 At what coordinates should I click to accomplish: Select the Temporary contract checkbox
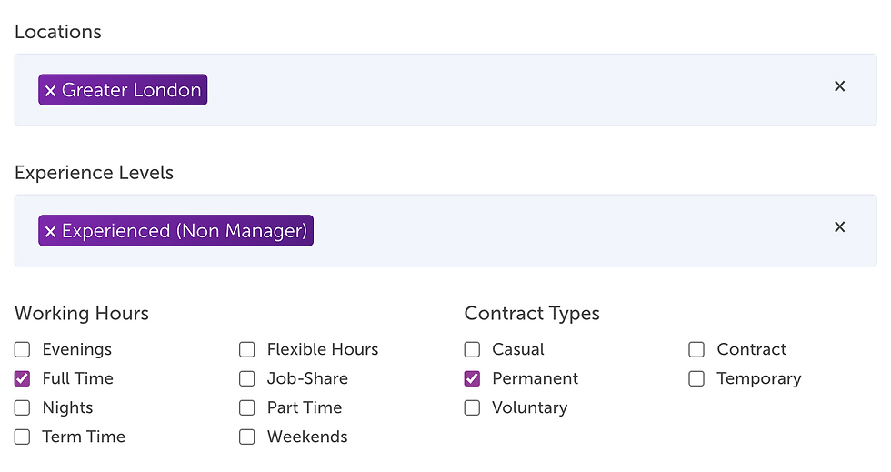696,378
